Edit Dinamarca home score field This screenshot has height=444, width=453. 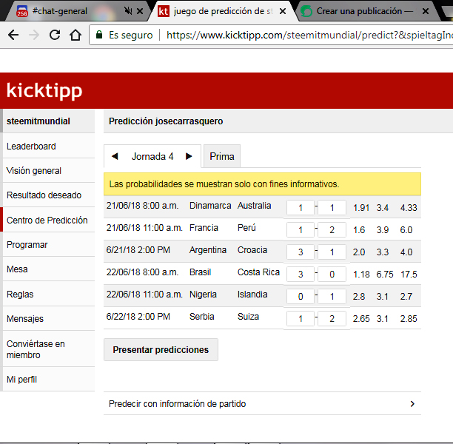pos(301,208)
